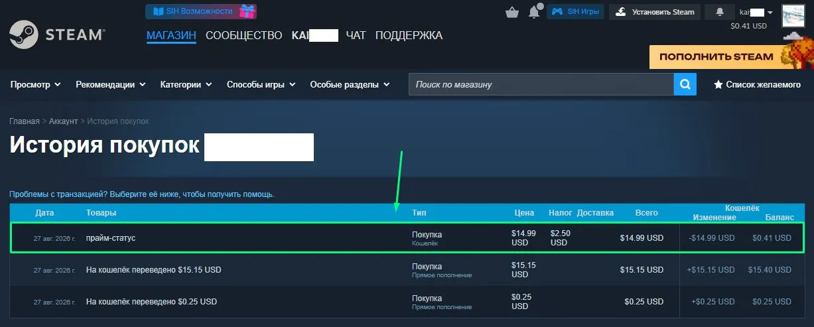
Task: Click the Steam logo
Action: 57,34
